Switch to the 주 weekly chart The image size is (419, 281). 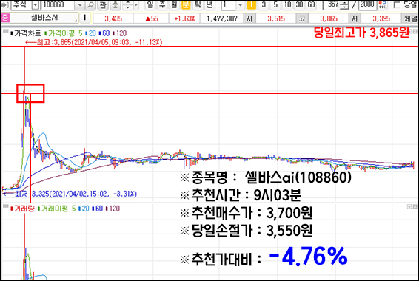(x=162, y=4)
